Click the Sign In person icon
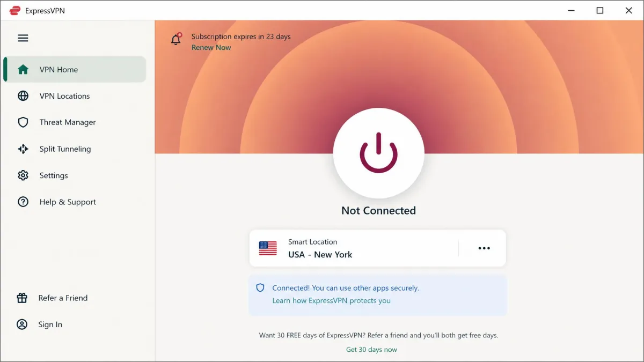This screenshot has width=644, height=362. 22,324
